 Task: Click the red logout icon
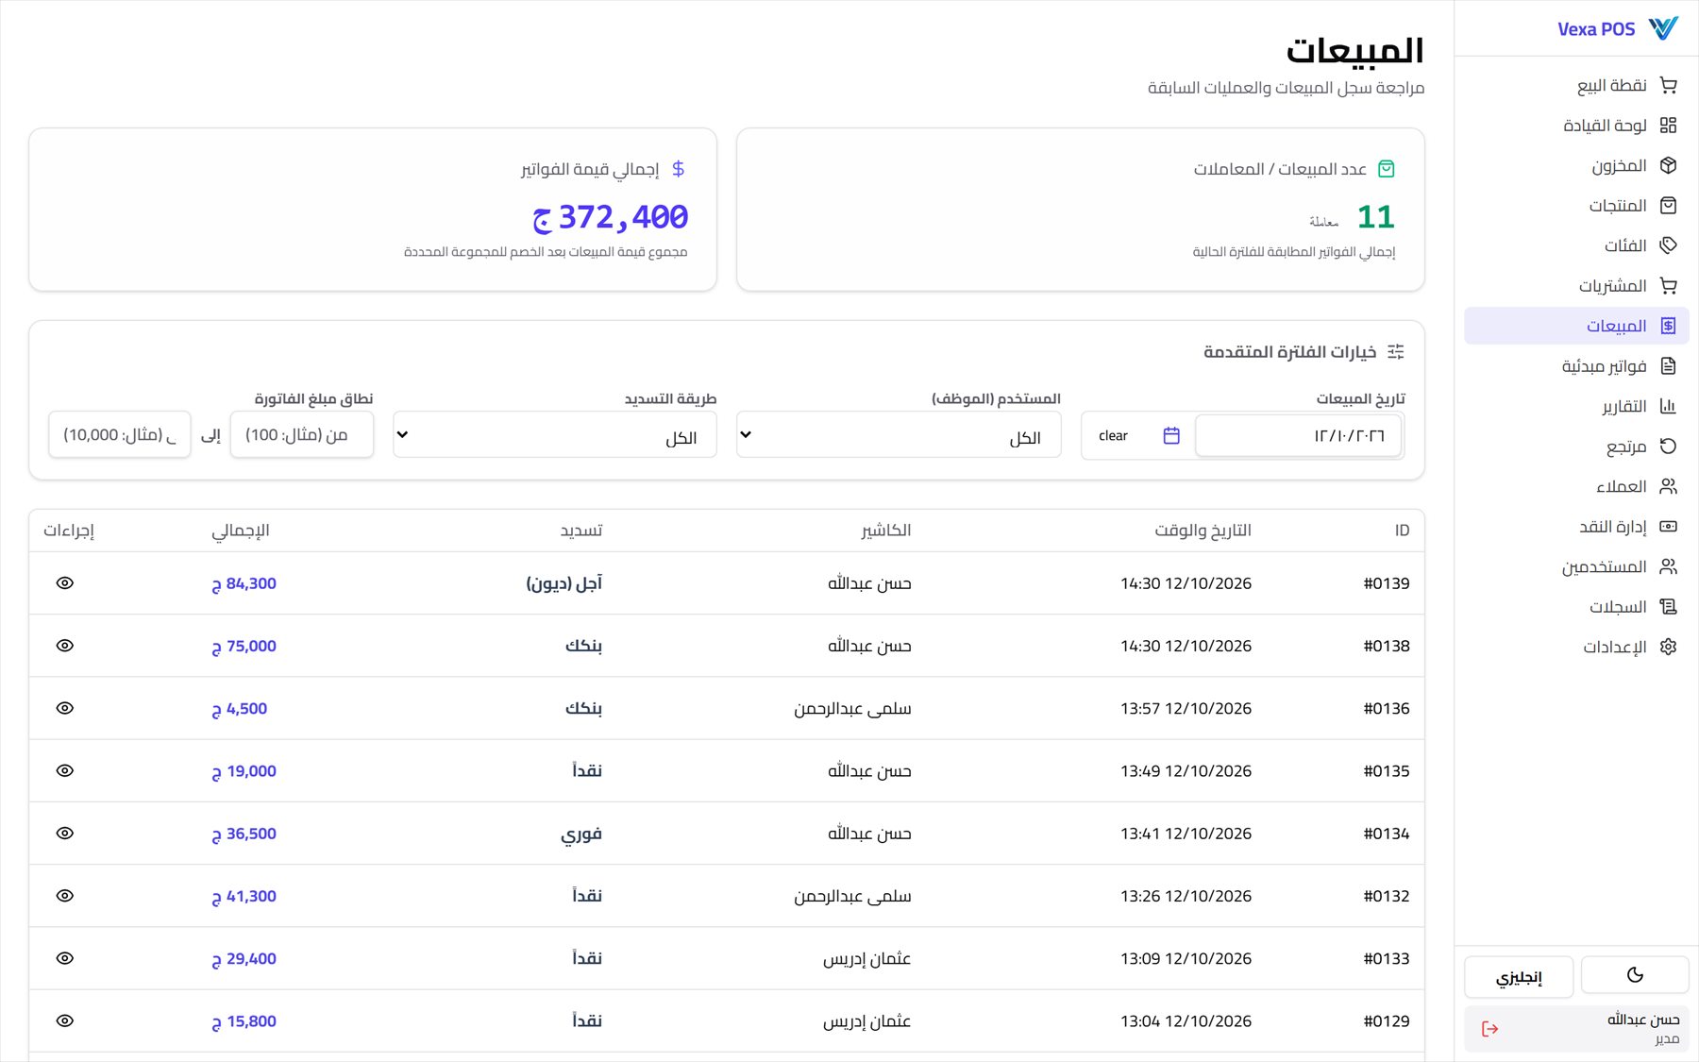point(1489,1029)
